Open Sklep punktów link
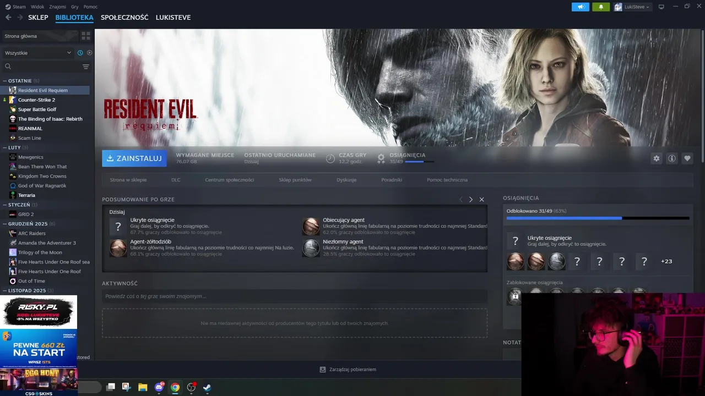705x396 pixels. tap(295, 180)
